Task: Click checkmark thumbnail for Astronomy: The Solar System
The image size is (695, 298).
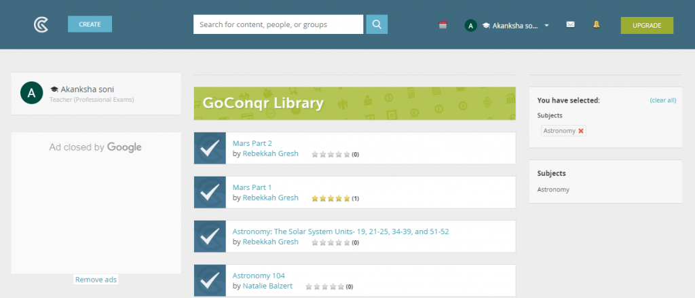Action: tap(210, 236)
